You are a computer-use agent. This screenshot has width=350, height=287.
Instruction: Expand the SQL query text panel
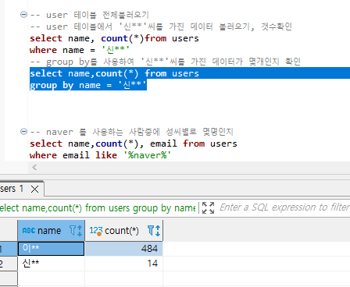(208, 207)
